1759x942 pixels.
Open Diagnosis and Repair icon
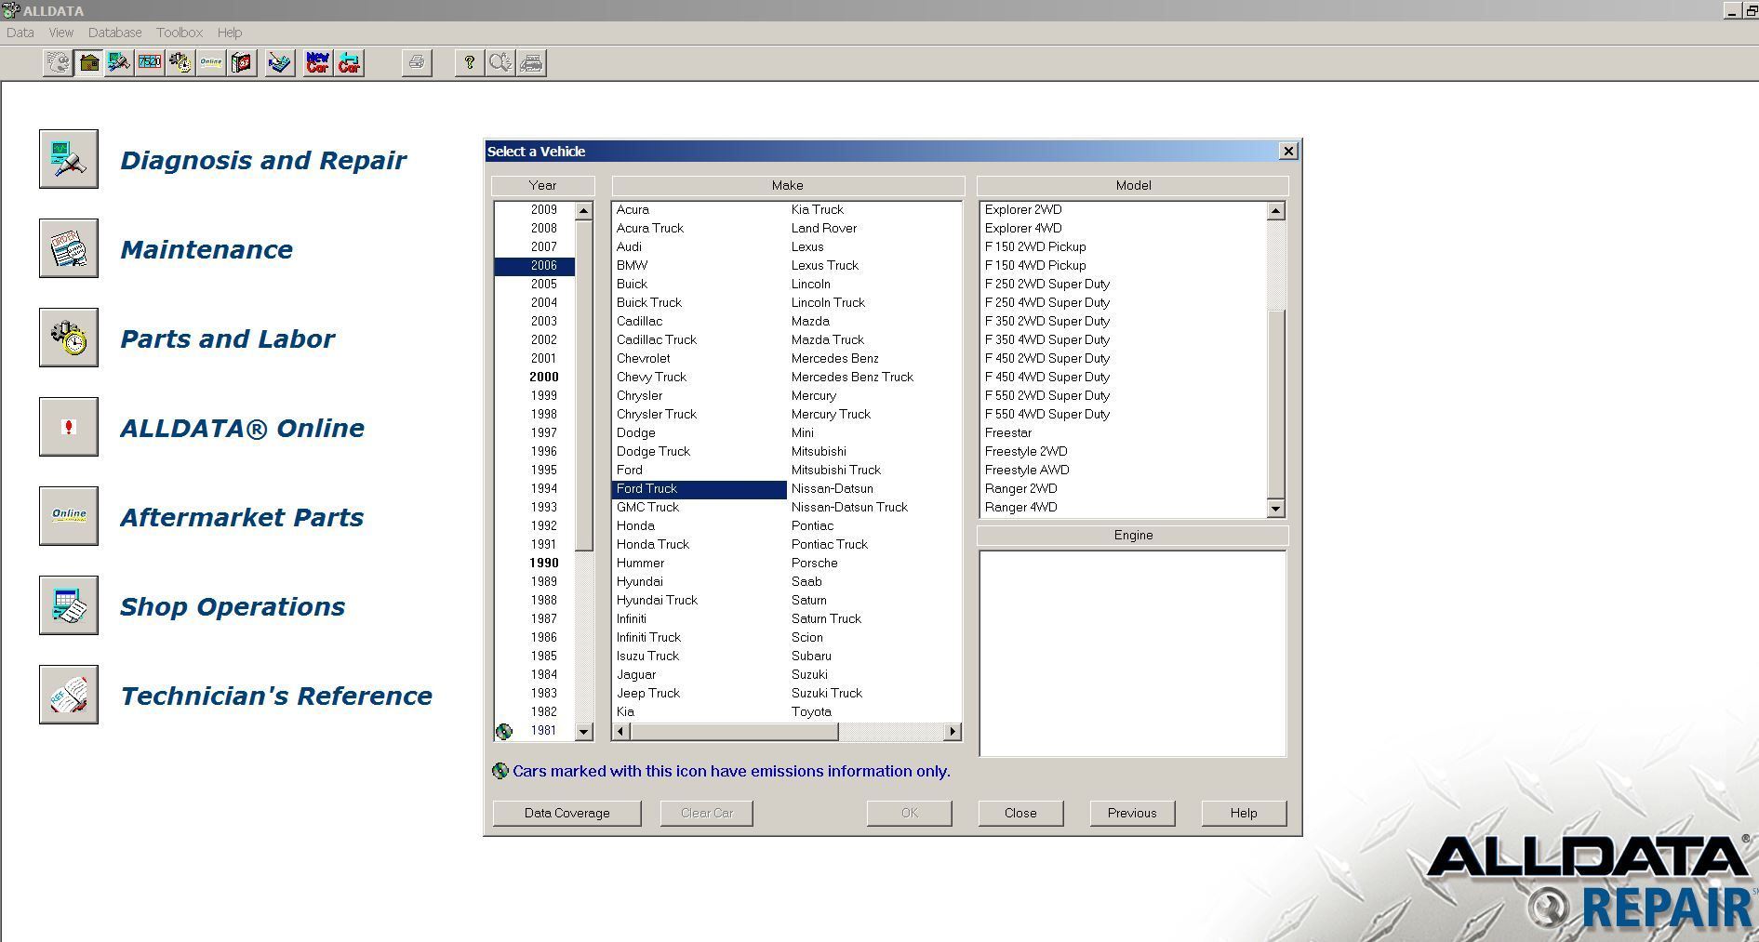(x=69, y=159)
